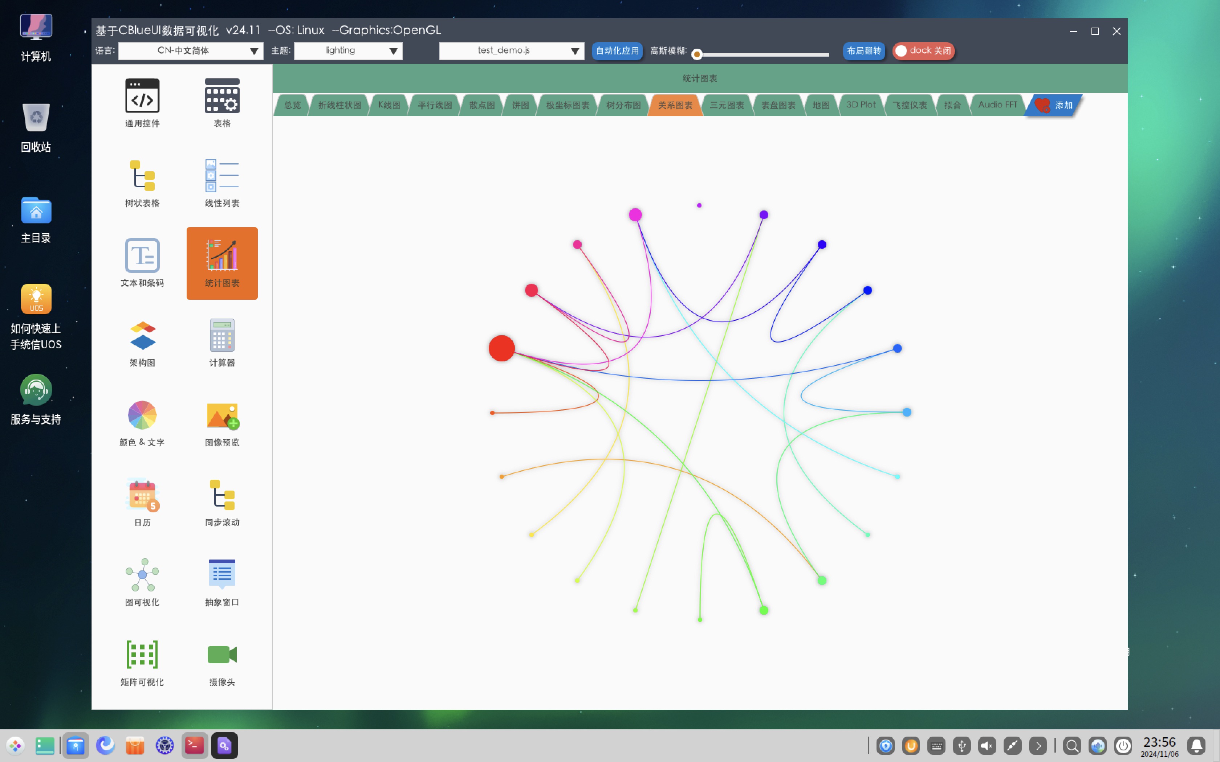Image resolution: width=1220 pixels, height=762 pixels.
Task: Select the 表格 table icon
Action: click(x=222, y=96)
